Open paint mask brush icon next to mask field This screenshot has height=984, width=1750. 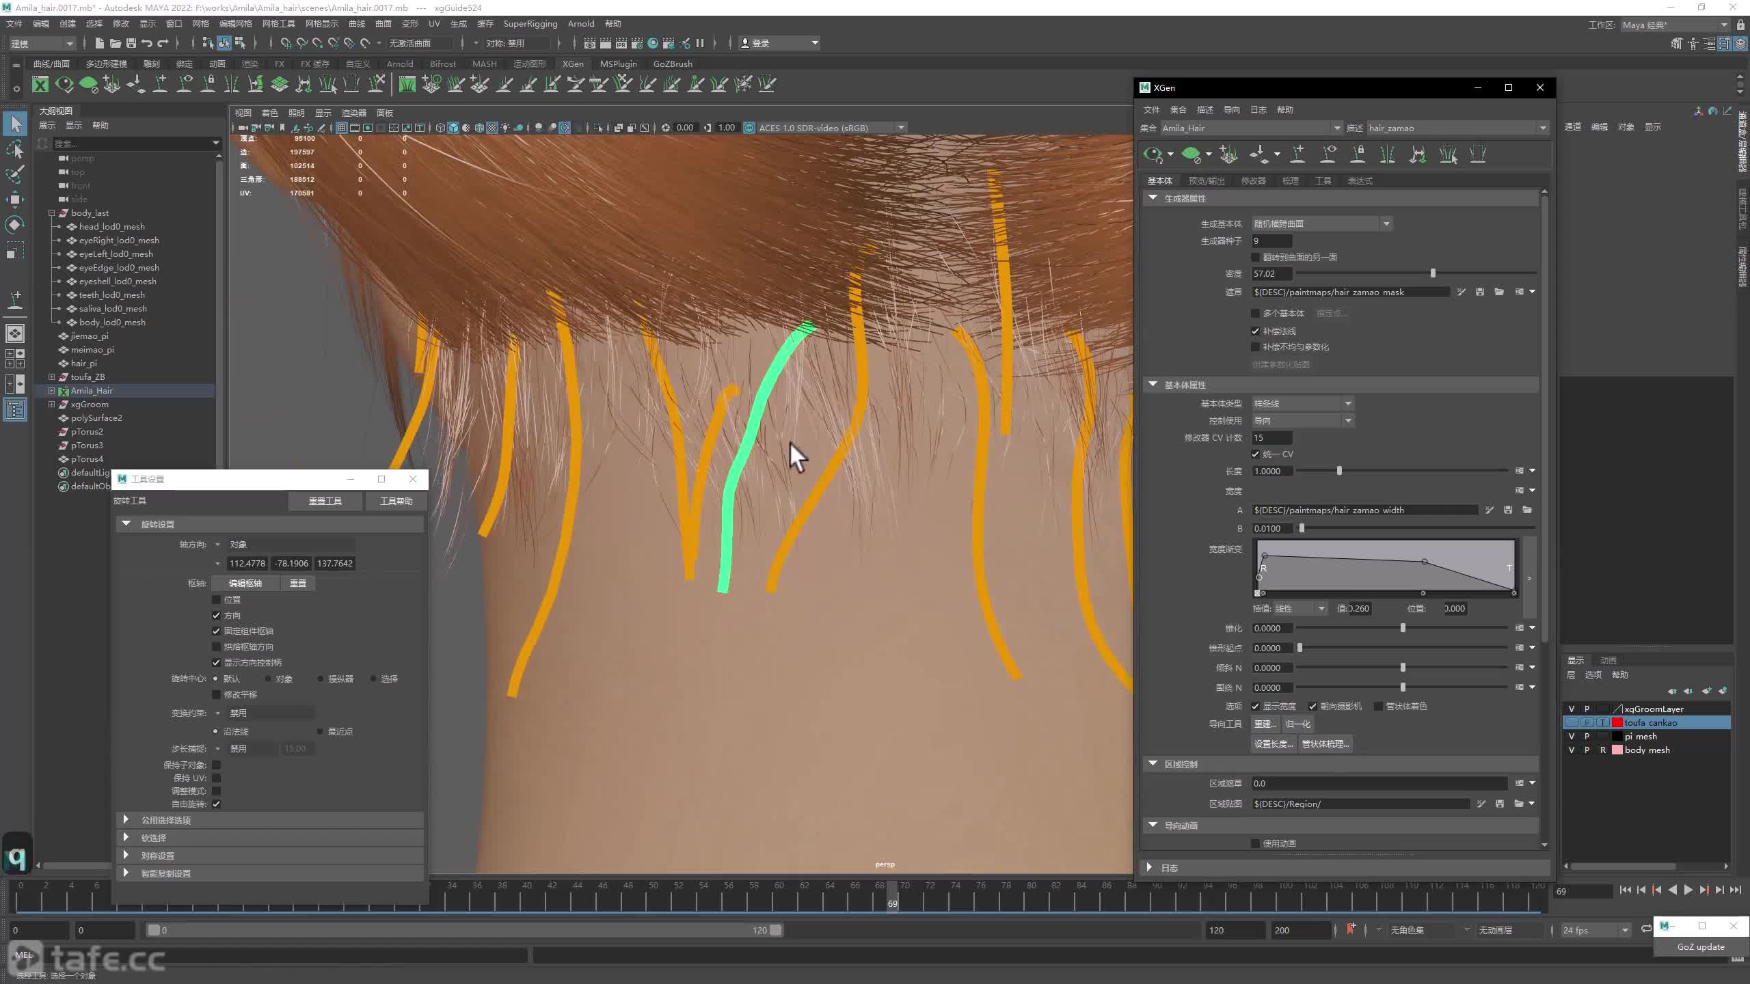(x=1461, y=292)
